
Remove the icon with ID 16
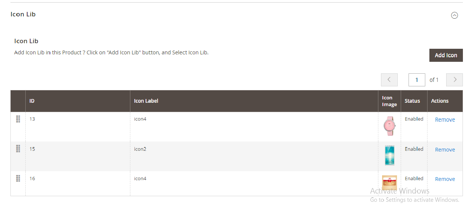click(x=445, y=179)
